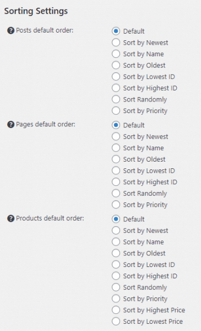201x331 pixels.
Task: Pick Sort by Lowest ID for Posts
Action: [x=116, y=77]
